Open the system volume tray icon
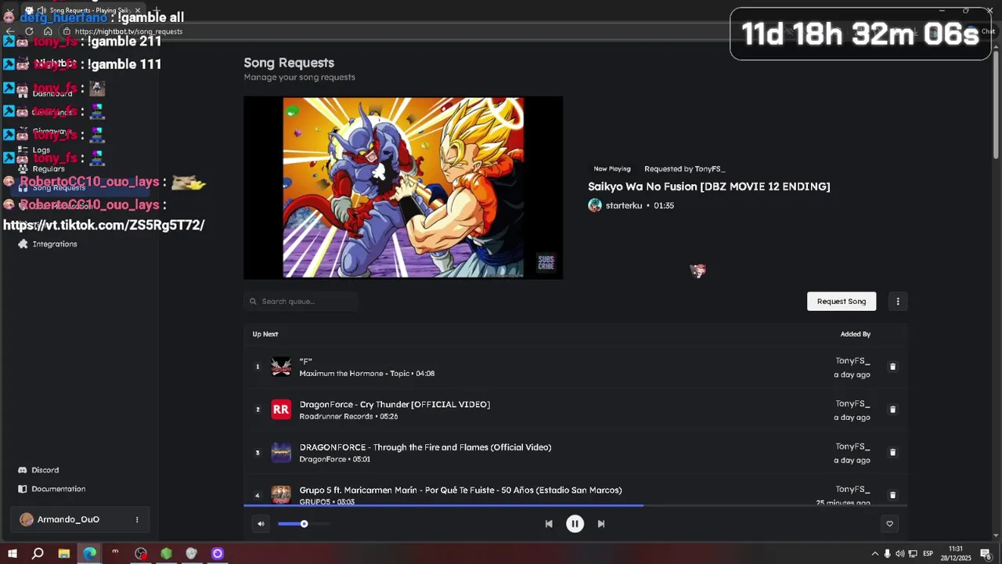Screen dimensions: 1002x564 tap(899, 554)
